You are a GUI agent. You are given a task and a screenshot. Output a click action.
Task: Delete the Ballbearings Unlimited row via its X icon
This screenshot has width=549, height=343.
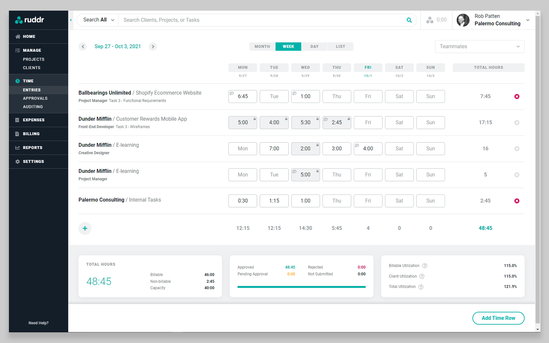(517, 96)
